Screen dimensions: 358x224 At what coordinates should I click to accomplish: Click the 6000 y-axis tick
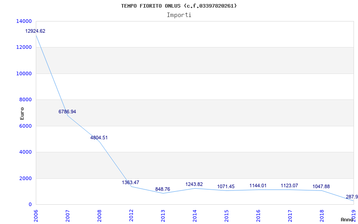(x=26, y=126)
